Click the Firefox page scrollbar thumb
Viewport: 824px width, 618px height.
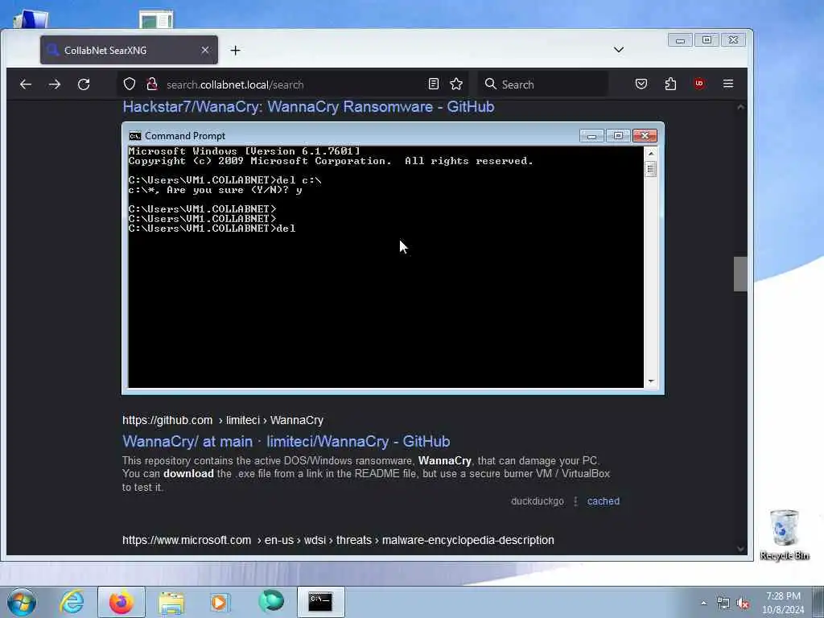740,274
